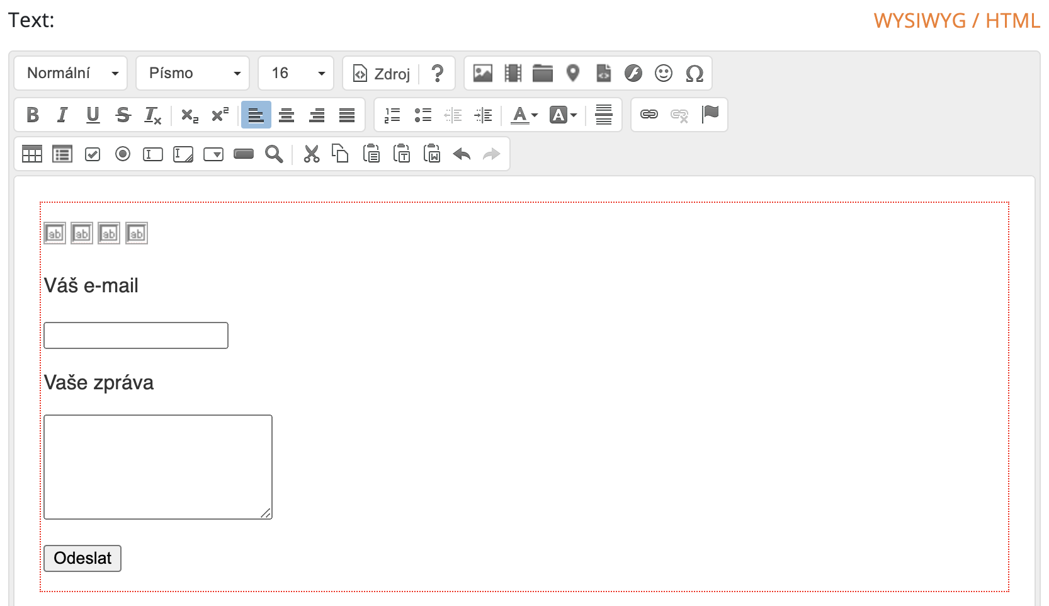The height and width of the screenshot is (606, 1049).
Task: Switch to the WYSIWYG / HTML mode link
Action: pos(956,21)
